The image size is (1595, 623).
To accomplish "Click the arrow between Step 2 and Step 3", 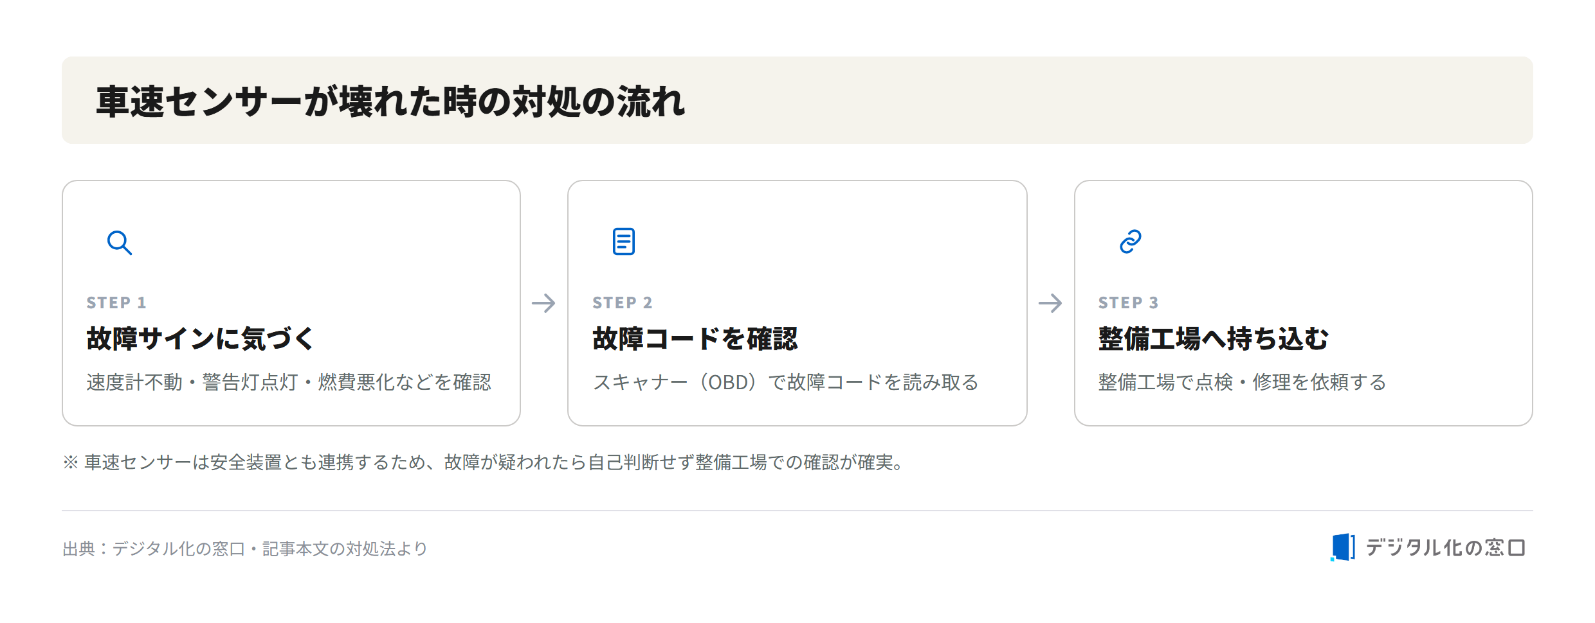I will tap(1050, 303).
